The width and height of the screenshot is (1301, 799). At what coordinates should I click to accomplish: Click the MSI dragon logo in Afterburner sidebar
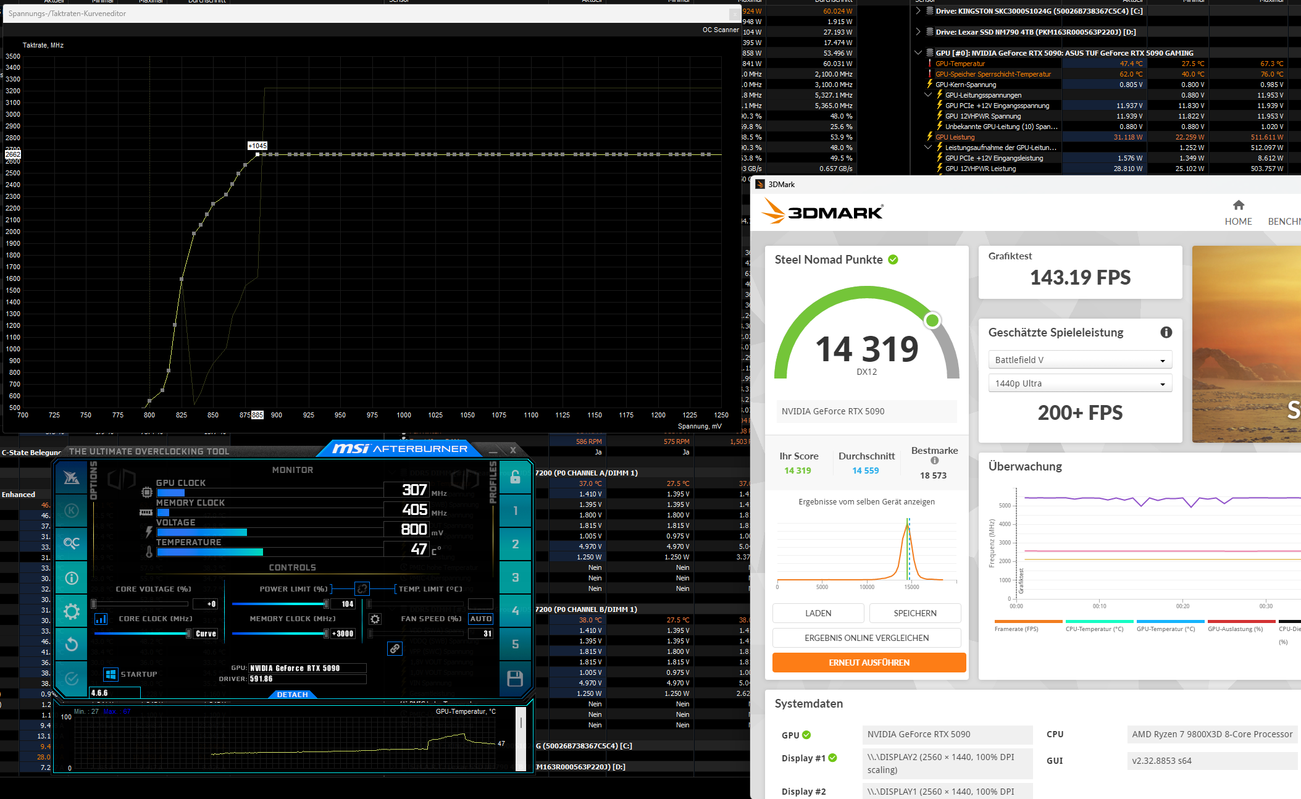point(72,477)
